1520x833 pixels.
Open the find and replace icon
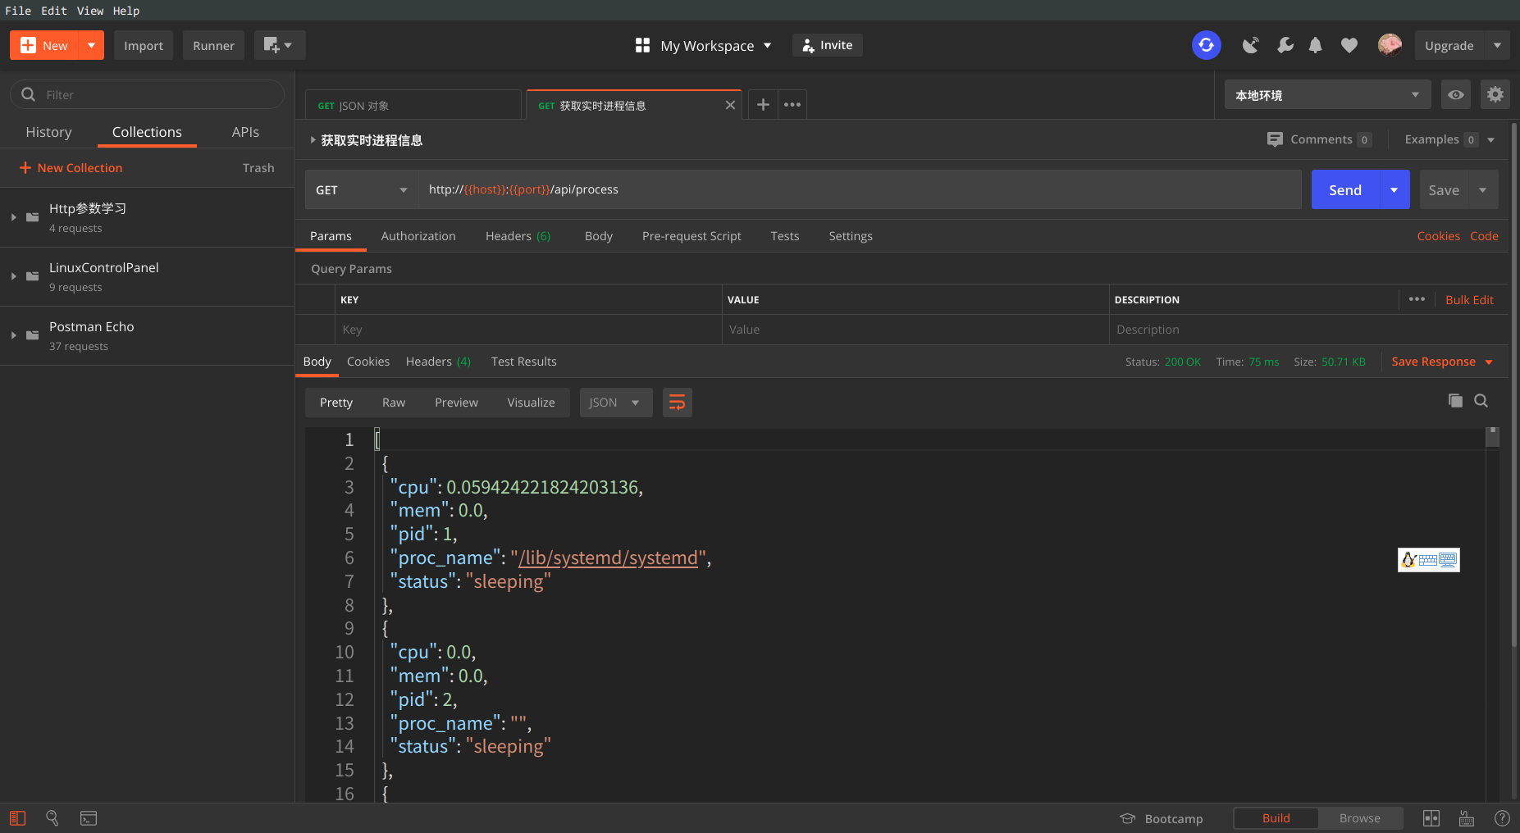pos(52,818)
